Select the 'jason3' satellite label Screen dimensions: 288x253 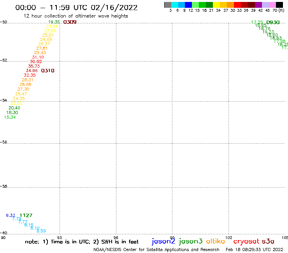tap(191, 241)
